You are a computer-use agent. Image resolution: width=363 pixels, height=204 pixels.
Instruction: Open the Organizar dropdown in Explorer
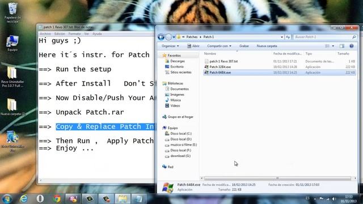coord(170,46)
